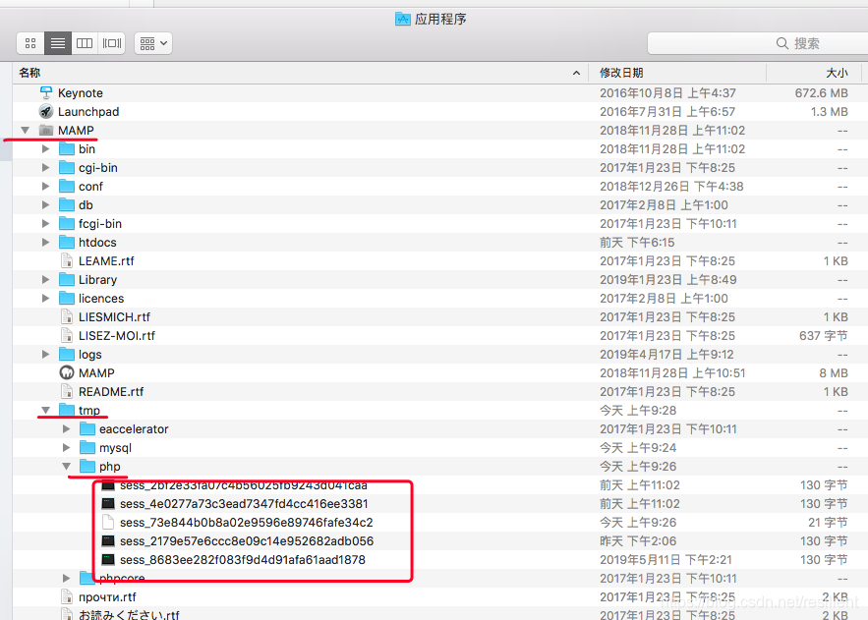Click the 21 字节 size value
This screenshot has width=868, height=620.
pyautogui.click(x=828, y=522)
